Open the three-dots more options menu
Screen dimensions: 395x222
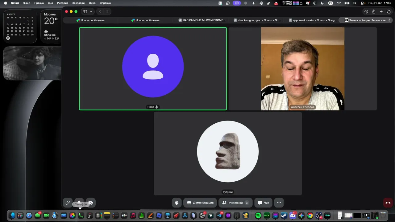tap(279, 203)
